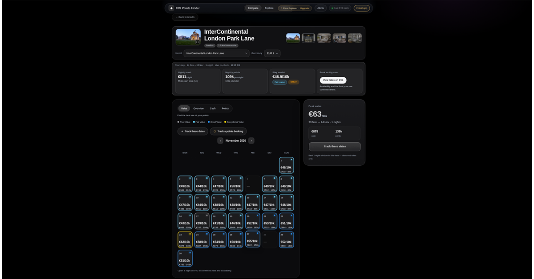Switch to the Compare tab

coord(253,8)
